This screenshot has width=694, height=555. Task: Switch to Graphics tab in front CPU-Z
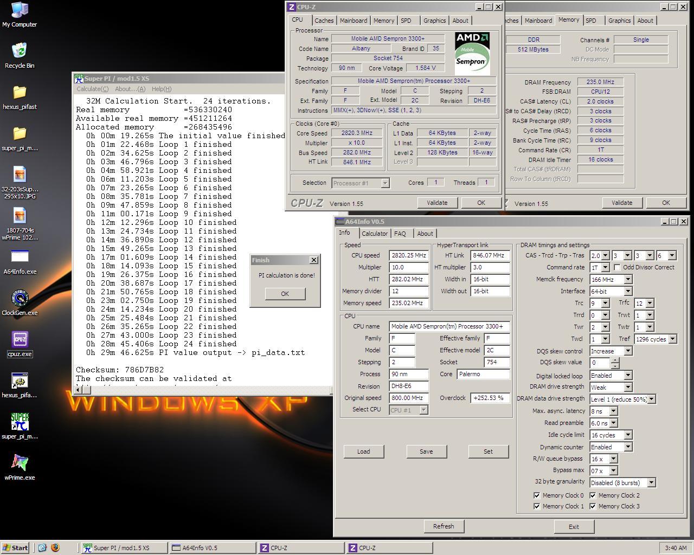(435, 21)
